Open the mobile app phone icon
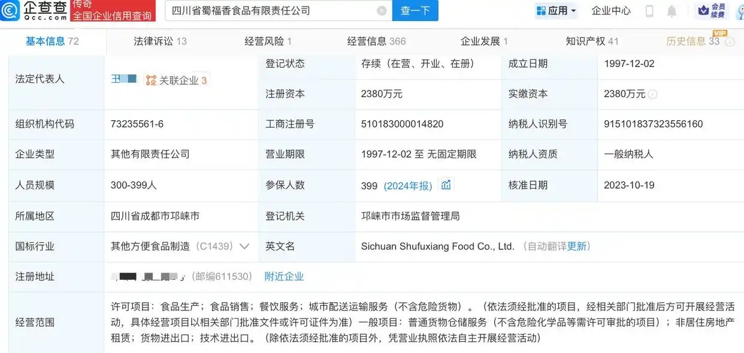The height and width of the screenshot is (353, 744). coord(649,11)
